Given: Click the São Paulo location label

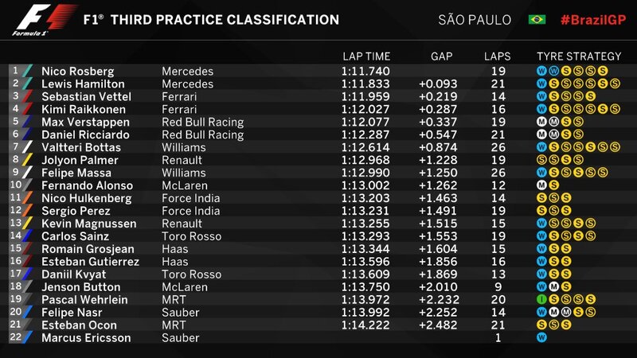Looking at the screenshot, I should 475,19.
